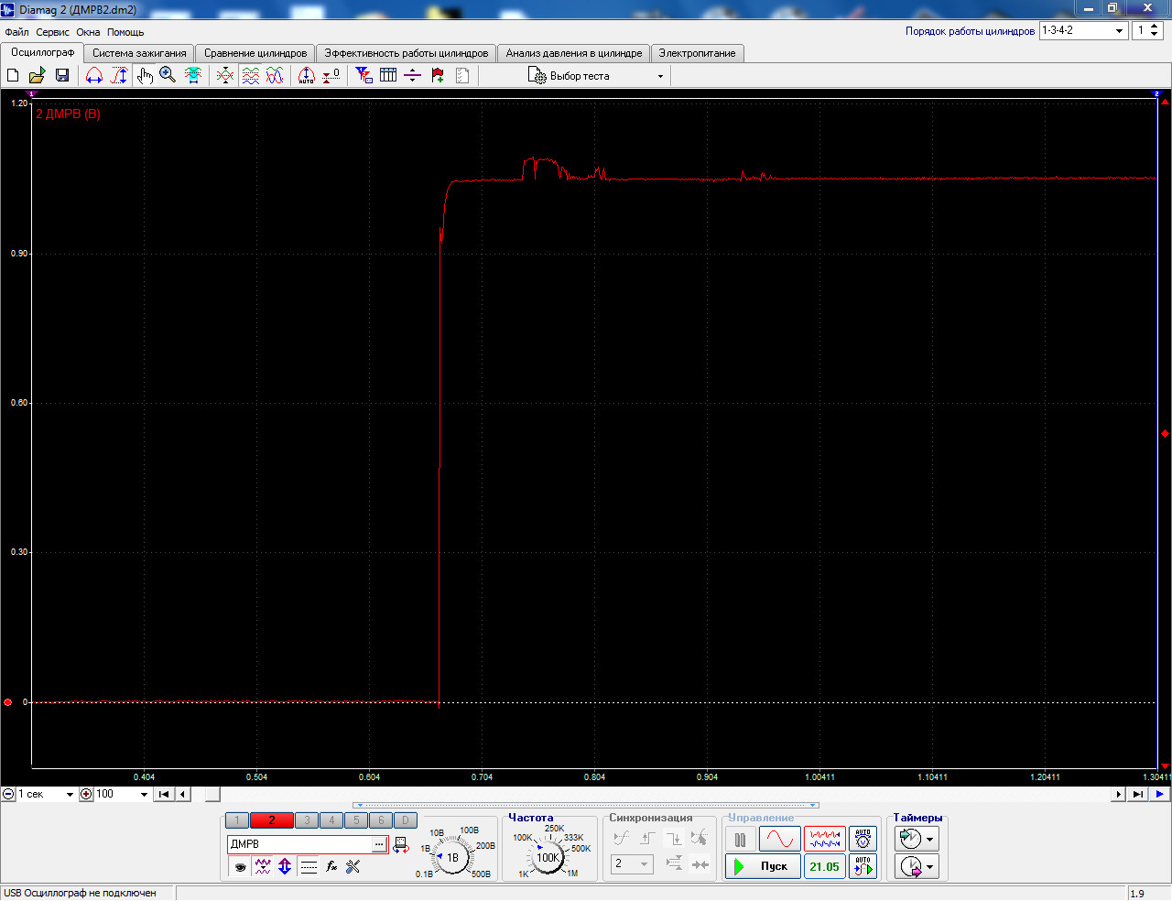Screen dimensions: 1172x901
Task: Jump to start of recording
Action: (x=164, y=795)
